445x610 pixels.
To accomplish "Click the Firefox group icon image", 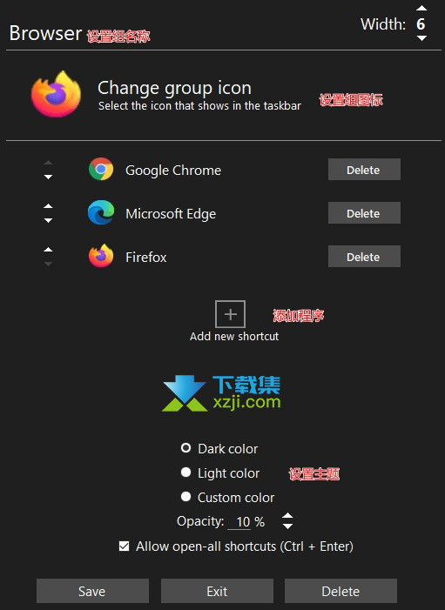I will click(56, 94).
